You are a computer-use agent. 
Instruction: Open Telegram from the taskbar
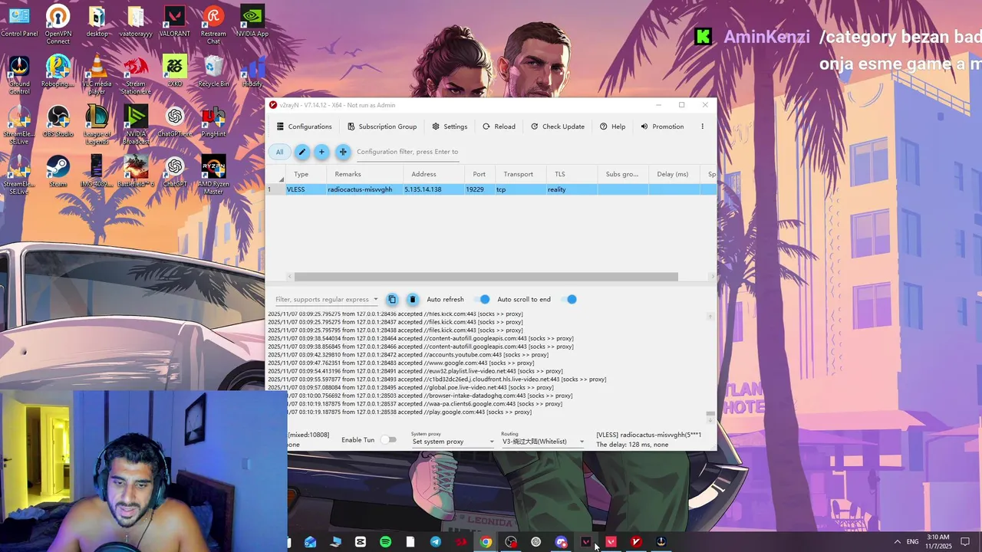coord(436,542)
